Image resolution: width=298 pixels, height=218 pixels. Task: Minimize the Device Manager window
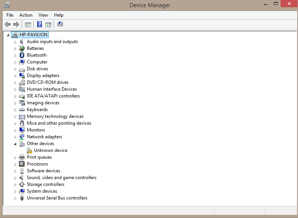[x=265, y=4]
